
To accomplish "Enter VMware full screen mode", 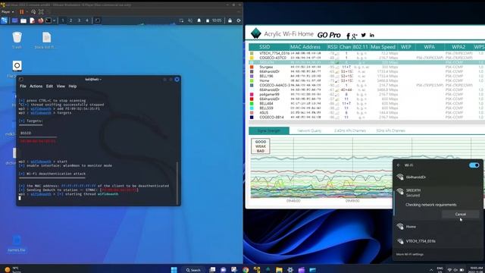I will click(41, 12).
